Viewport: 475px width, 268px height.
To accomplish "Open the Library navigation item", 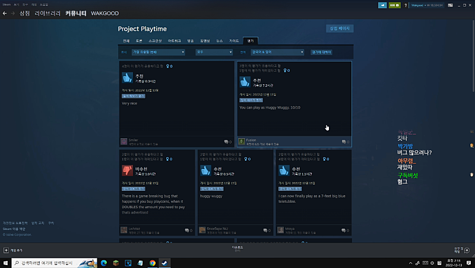I will click(47, 13).
